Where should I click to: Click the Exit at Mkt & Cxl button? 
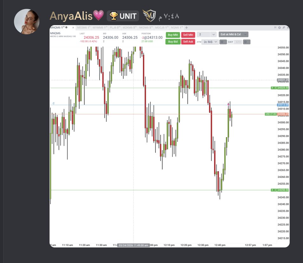(231, 34)
